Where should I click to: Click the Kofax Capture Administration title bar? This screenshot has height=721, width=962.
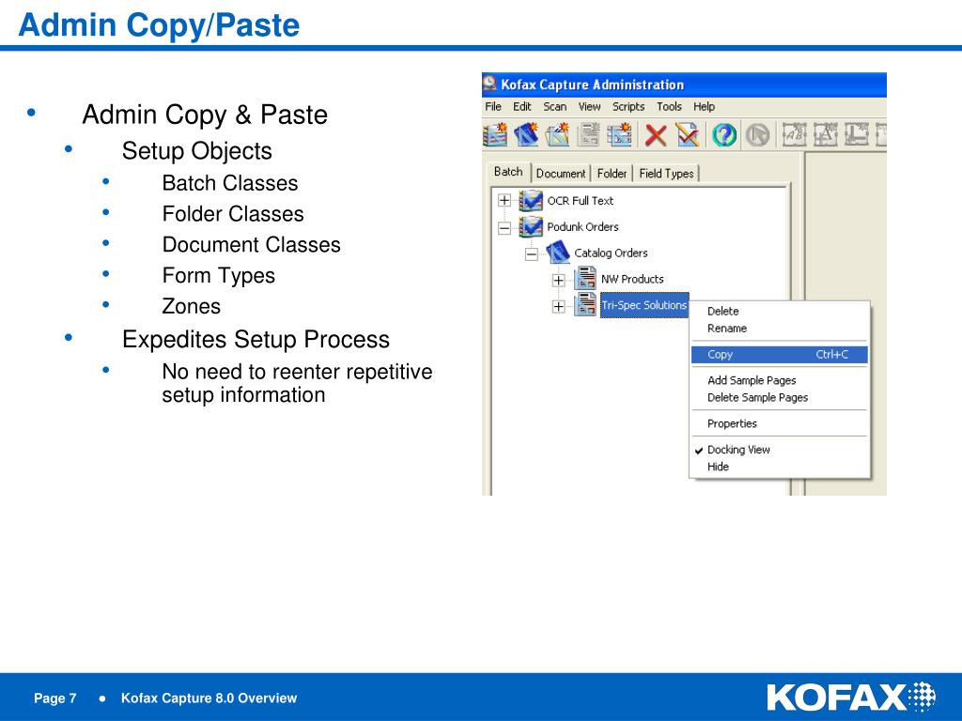[684, 84]
